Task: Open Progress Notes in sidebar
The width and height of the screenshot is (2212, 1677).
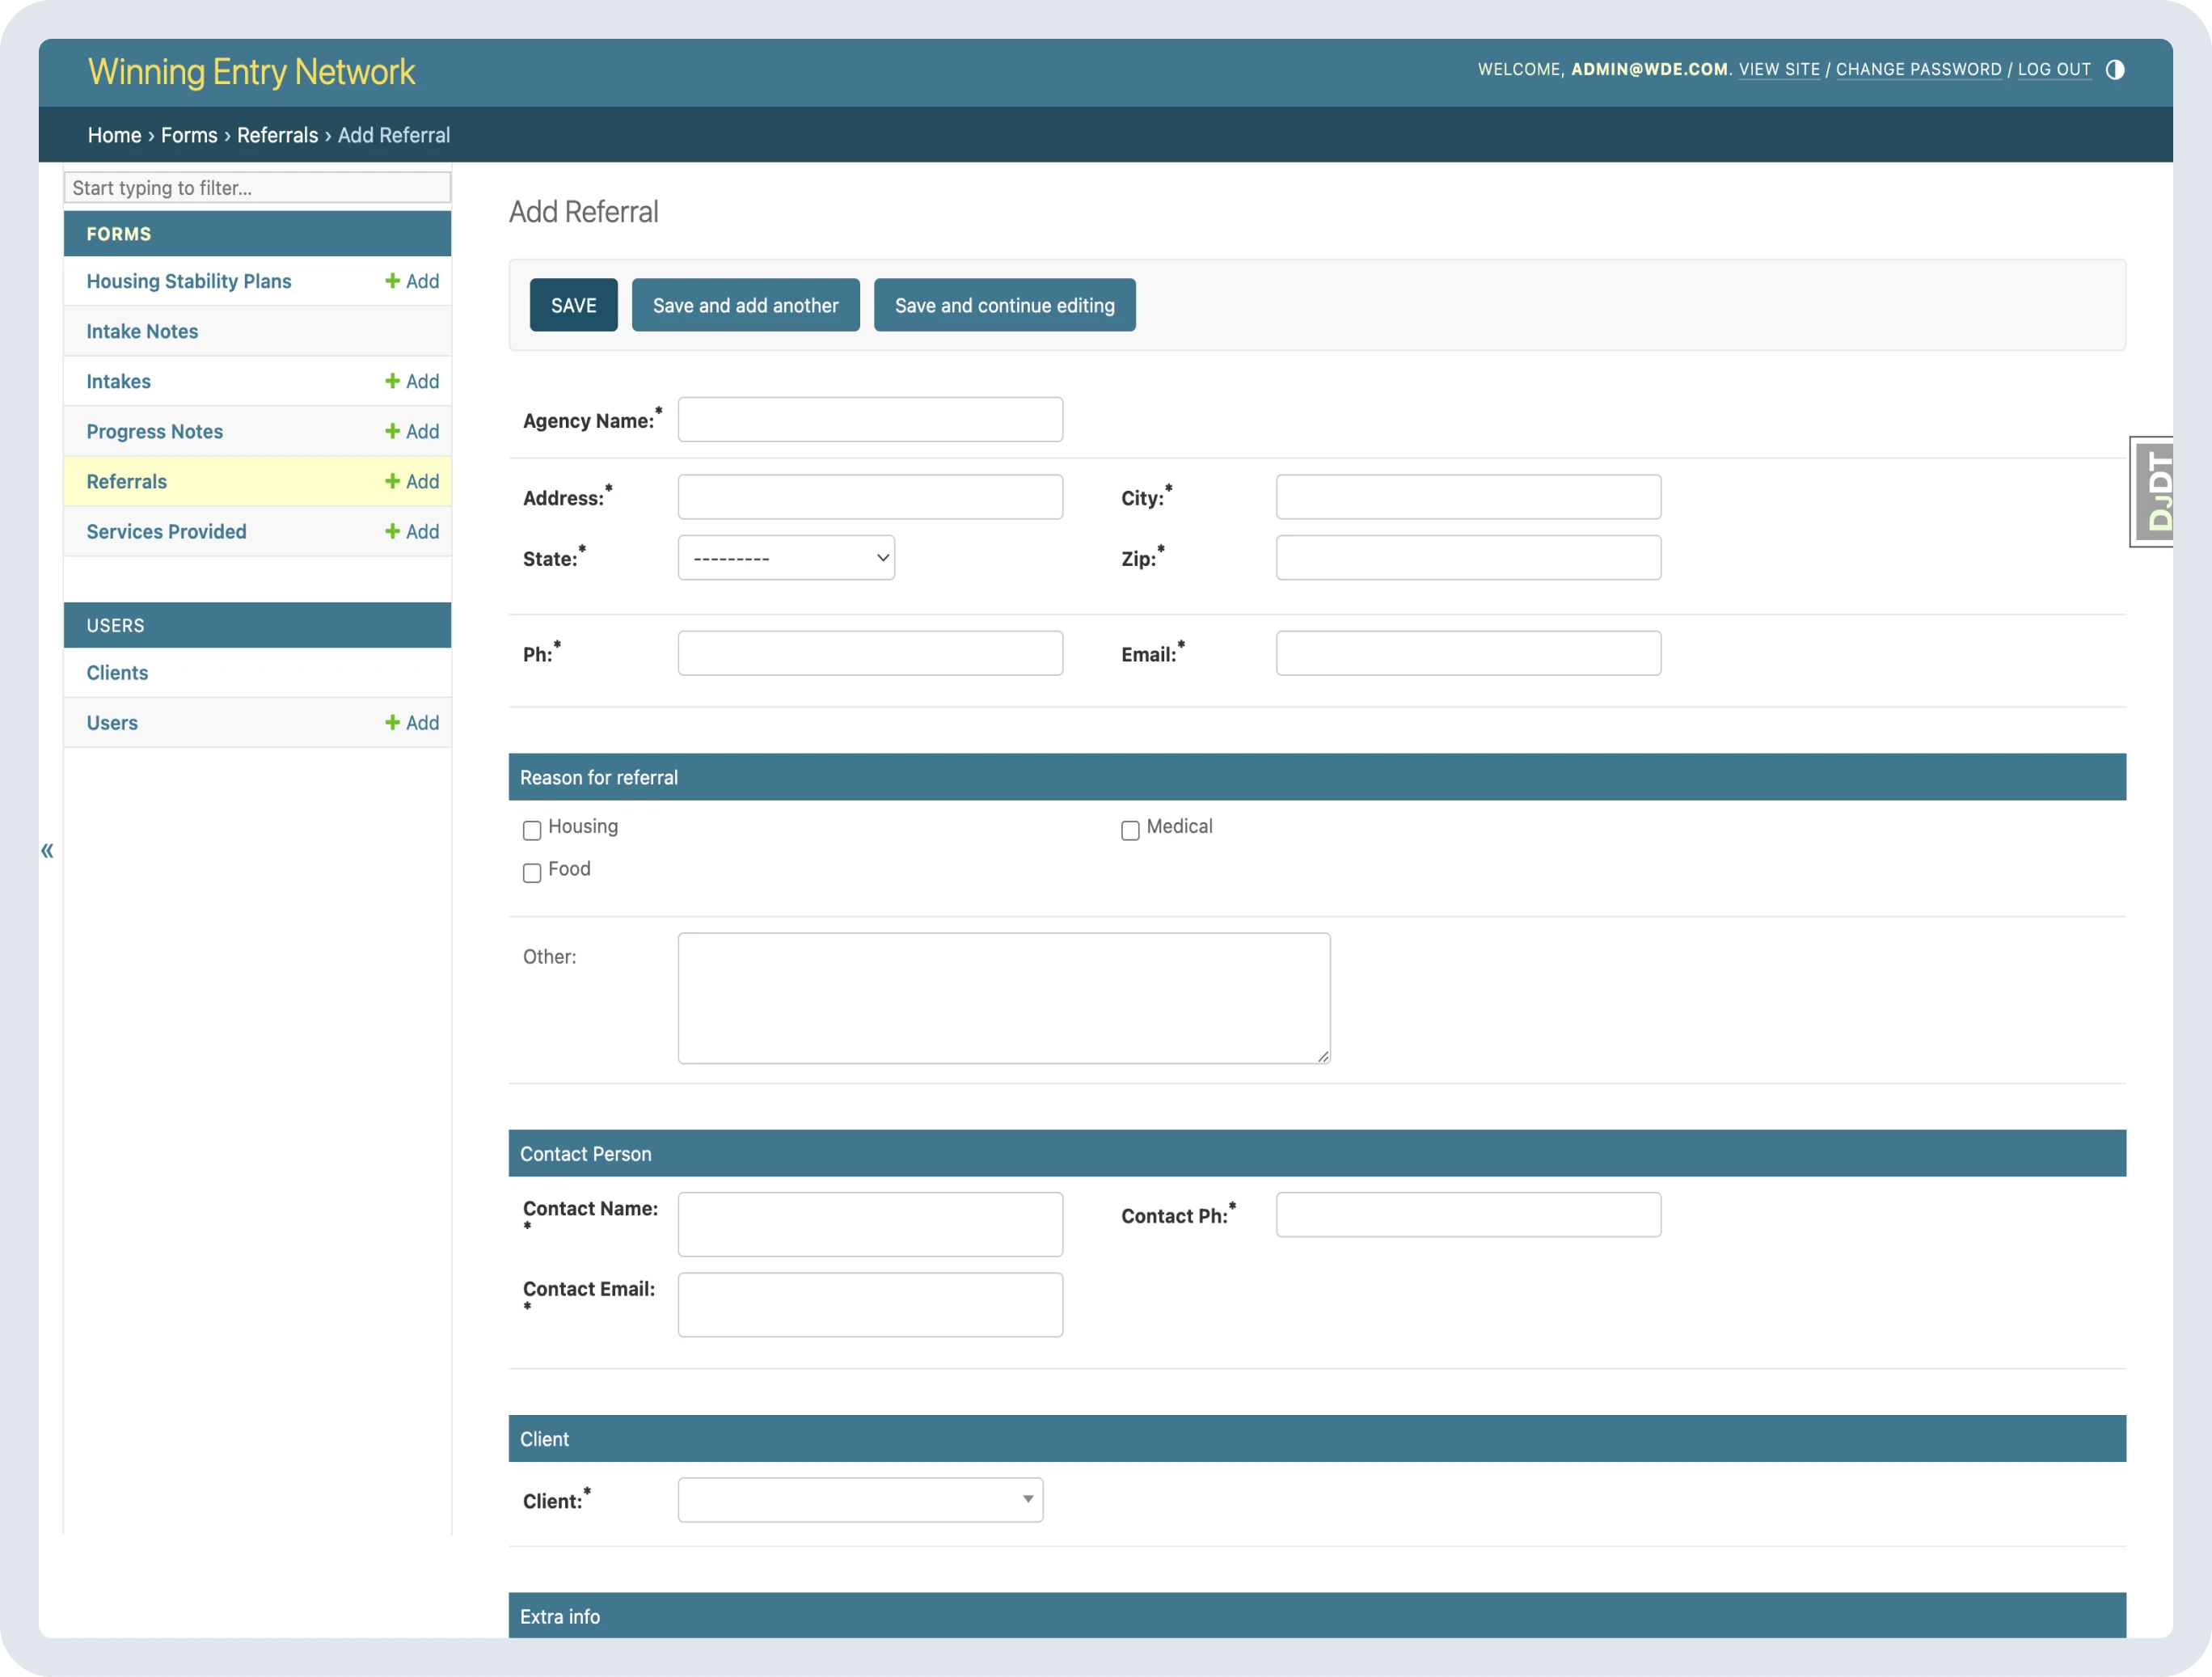Action: pos(155,431)
